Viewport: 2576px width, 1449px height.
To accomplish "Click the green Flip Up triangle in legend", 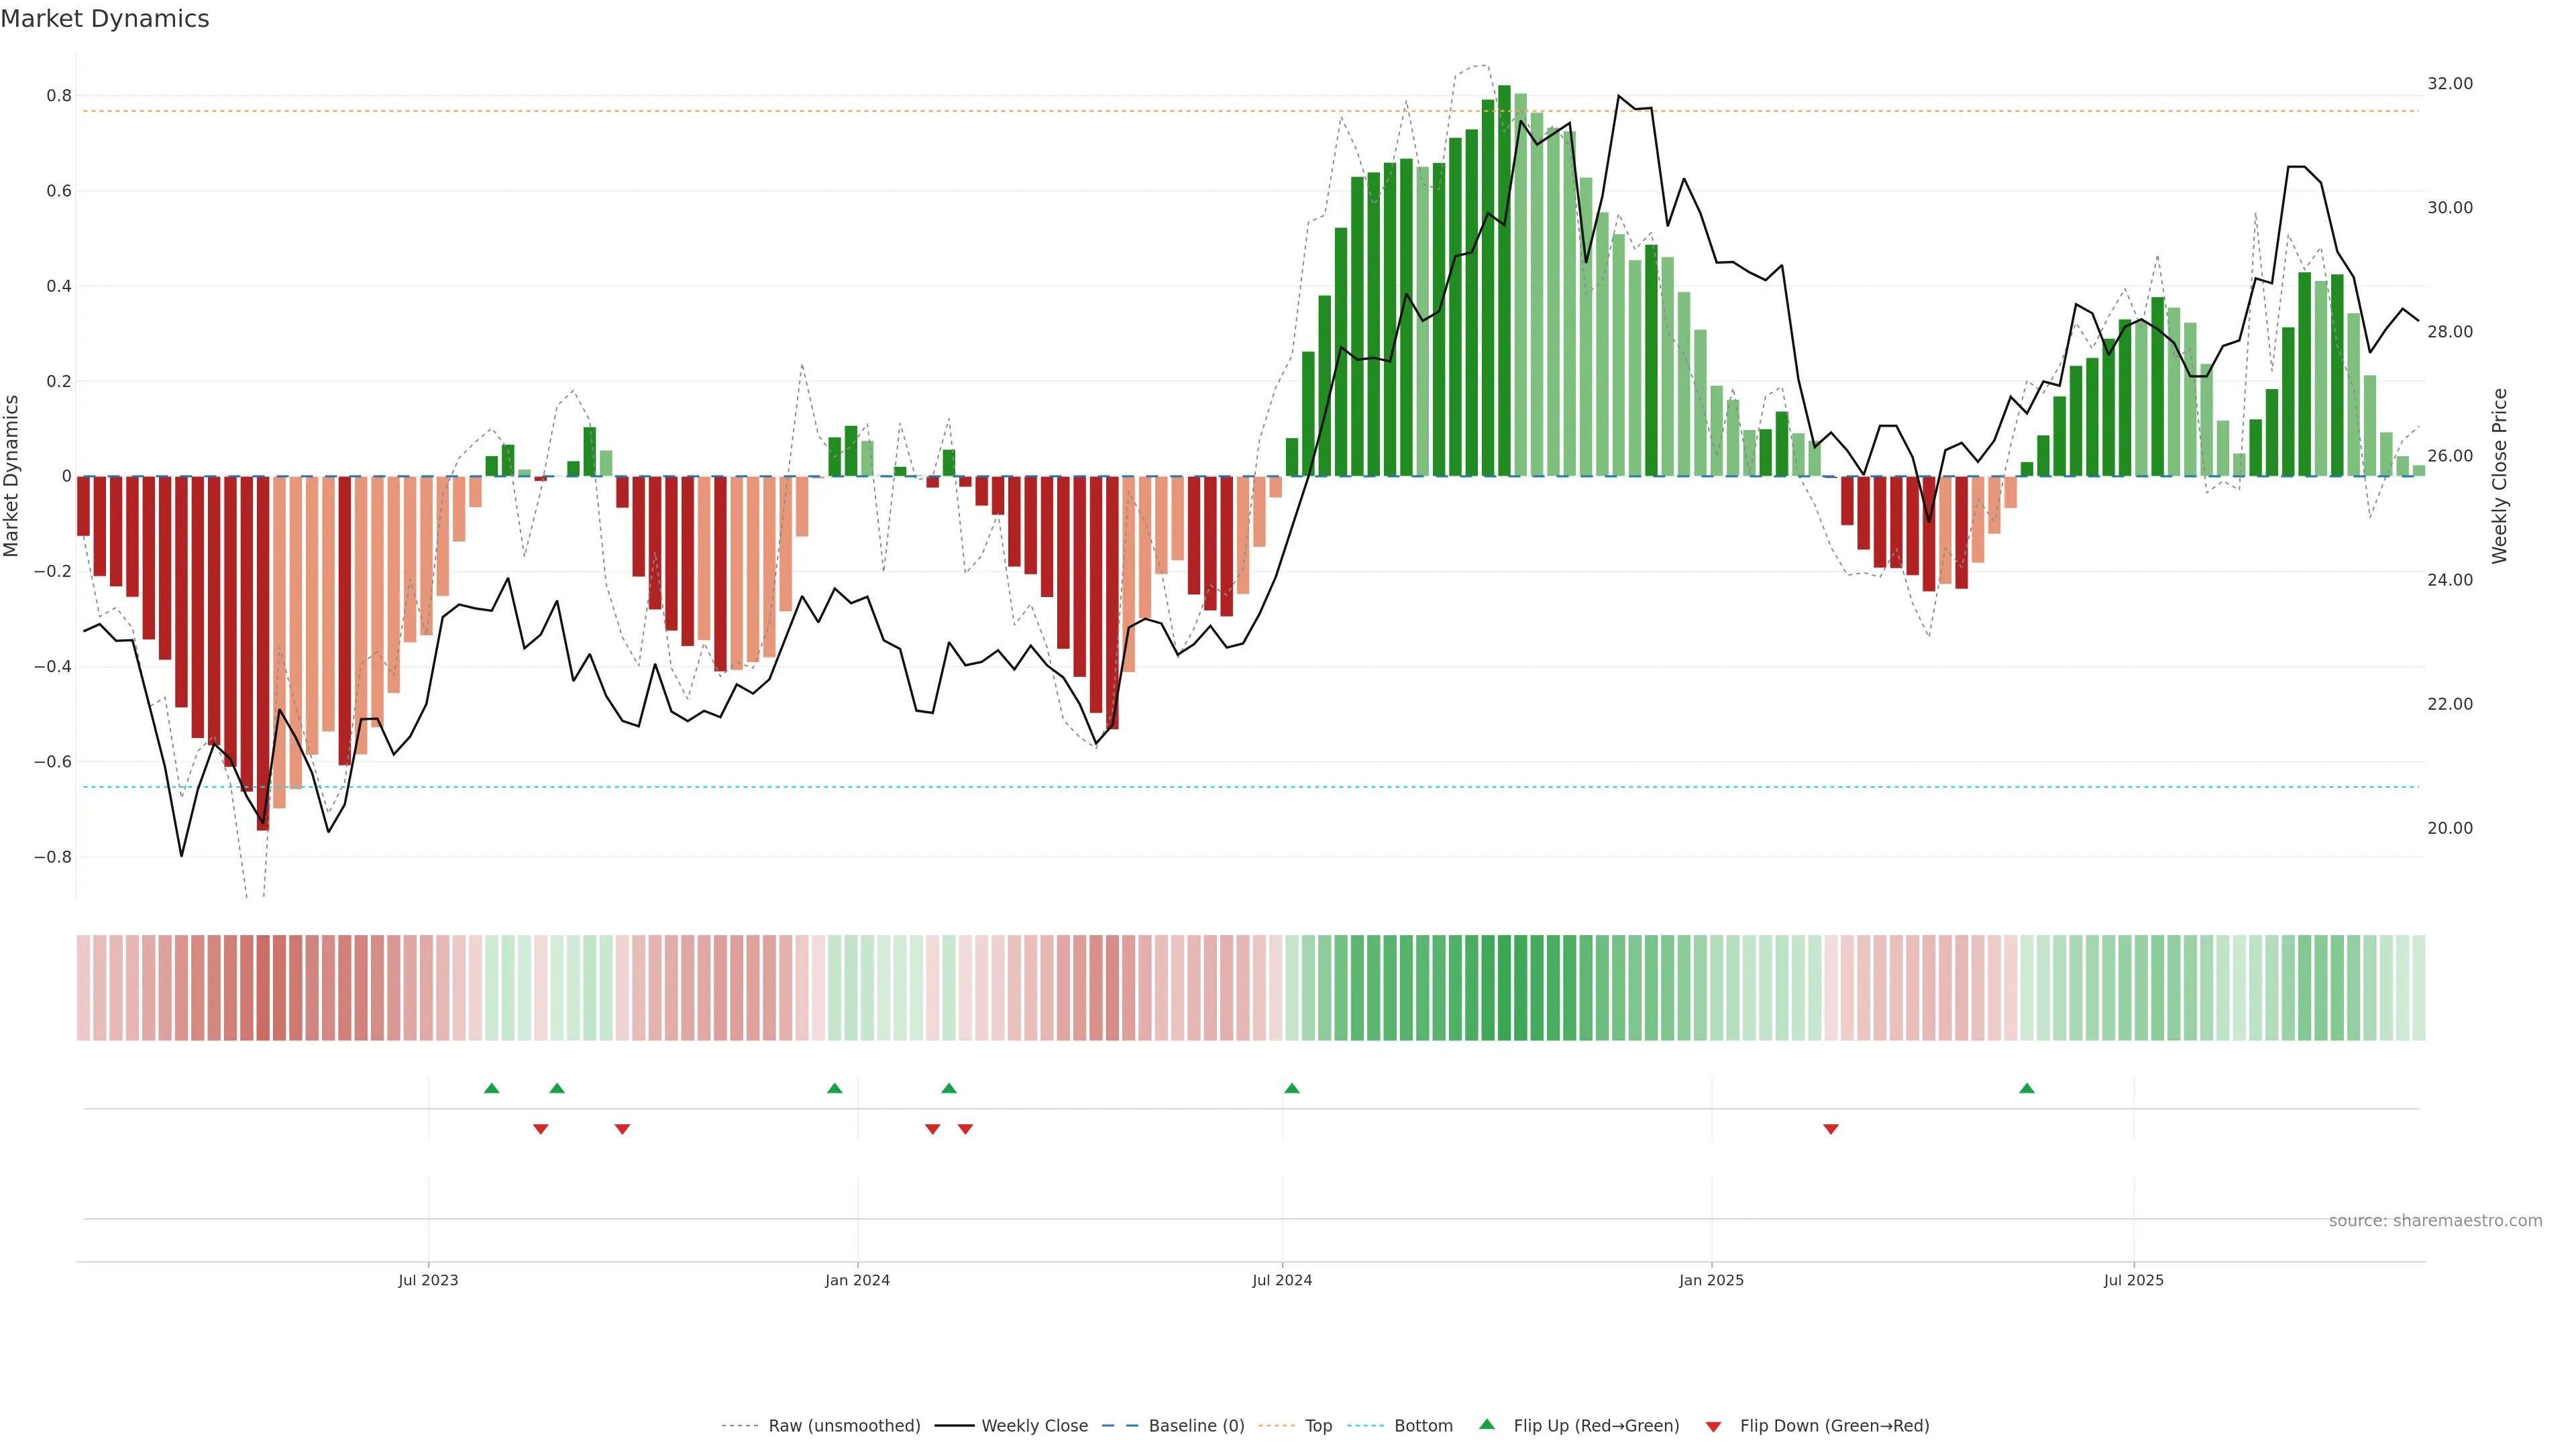I will pos(1486,1424).
